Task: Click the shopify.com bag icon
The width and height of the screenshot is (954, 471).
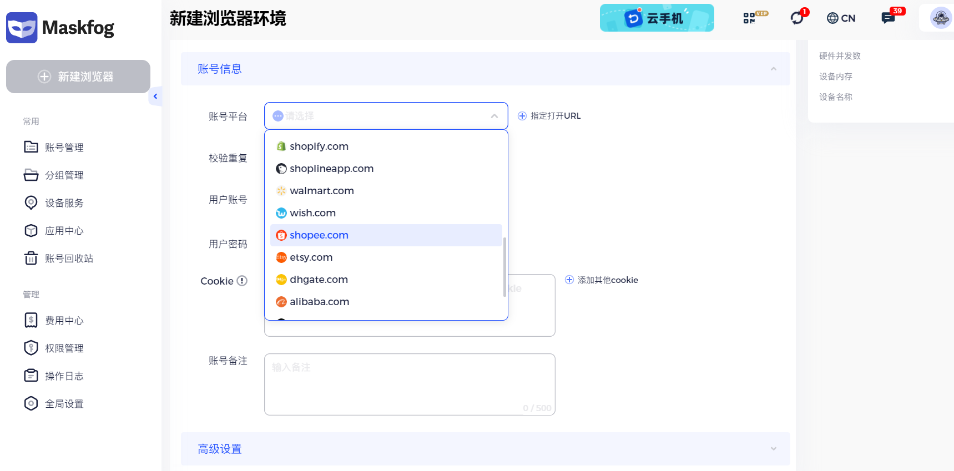Action: pos(281,146)
